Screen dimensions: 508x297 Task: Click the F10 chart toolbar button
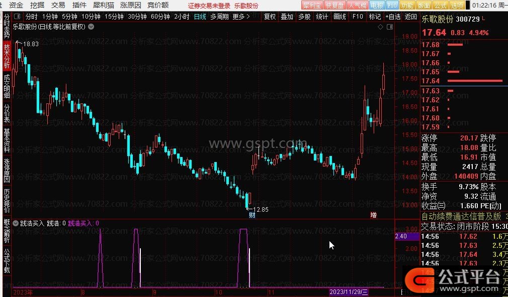click(x=358, y=17)
